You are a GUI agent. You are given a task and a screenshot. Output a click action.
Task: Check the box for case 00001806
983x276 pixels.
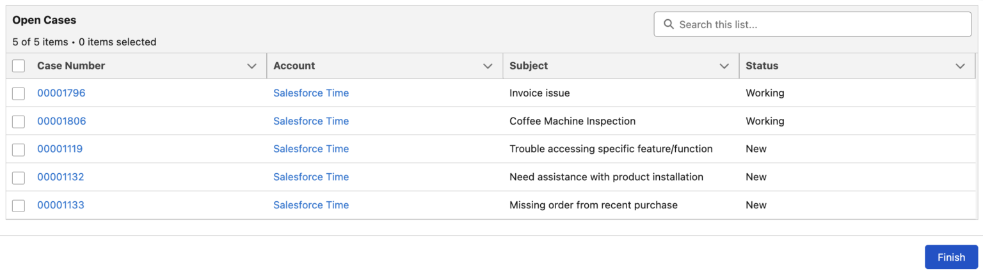coord(19,121)
